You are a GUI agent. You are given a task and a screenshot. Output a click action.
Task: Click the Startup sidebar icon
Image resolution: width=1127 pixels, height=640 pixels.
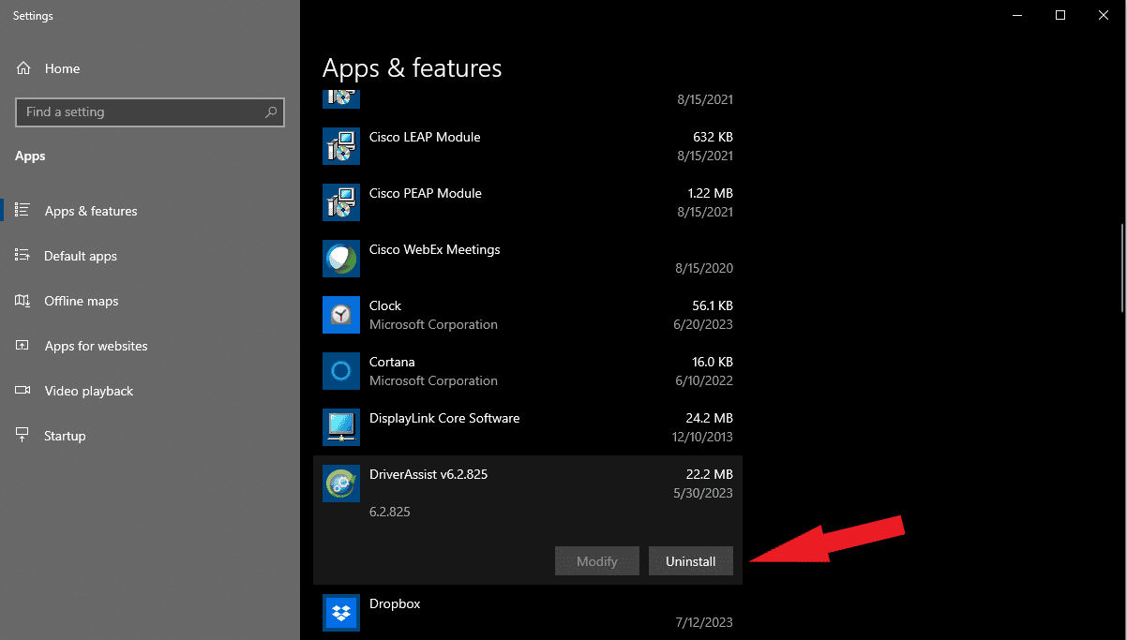click(x=23, y=436)
